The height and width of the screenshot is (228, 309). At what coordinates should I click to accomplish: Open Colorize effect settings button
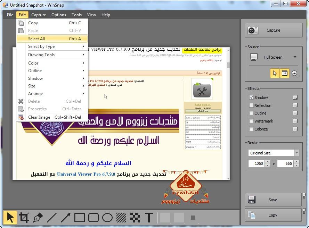295,129
